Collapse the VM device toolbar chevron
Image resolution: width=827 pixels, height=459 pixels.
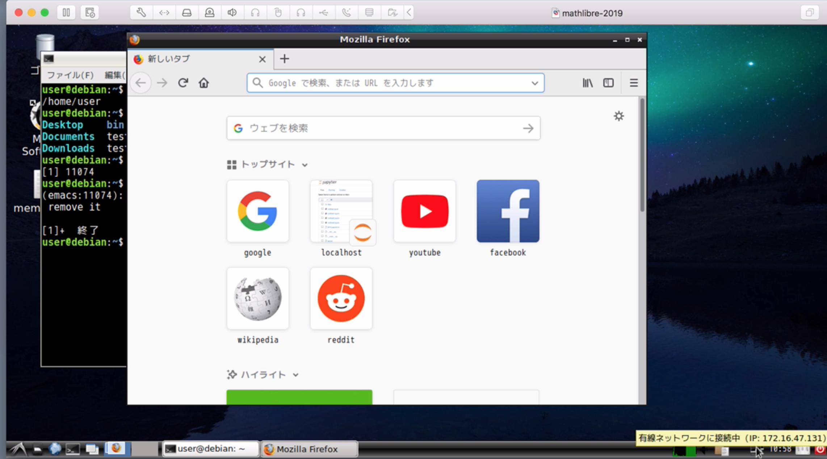click(x=409, y=13)
